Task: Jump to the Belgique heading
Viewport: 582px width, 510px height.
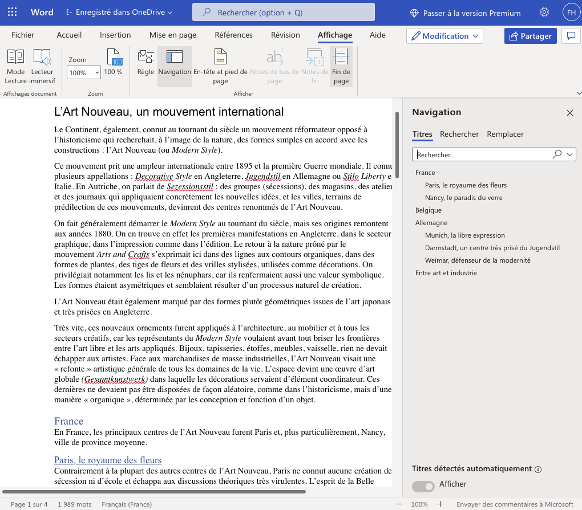Action: 429,210
